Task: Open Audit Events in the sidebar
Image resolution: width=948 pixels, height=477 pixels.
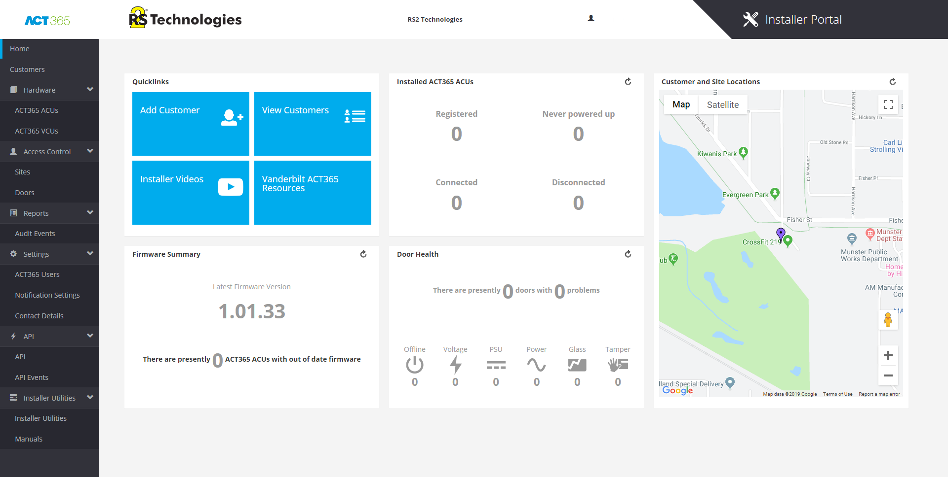Action: (35, 234)
